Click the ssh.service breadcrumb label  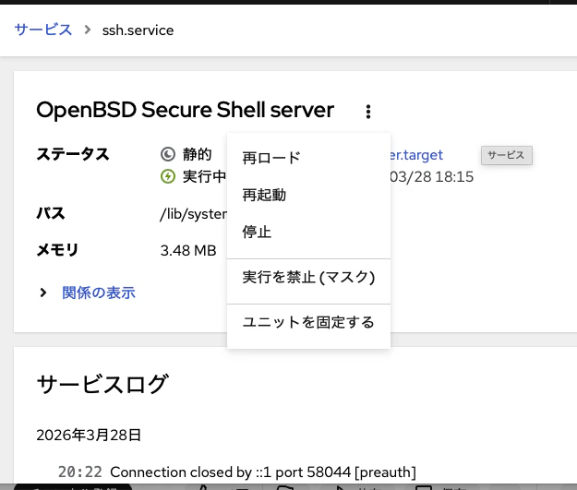(x=138, y=30)
